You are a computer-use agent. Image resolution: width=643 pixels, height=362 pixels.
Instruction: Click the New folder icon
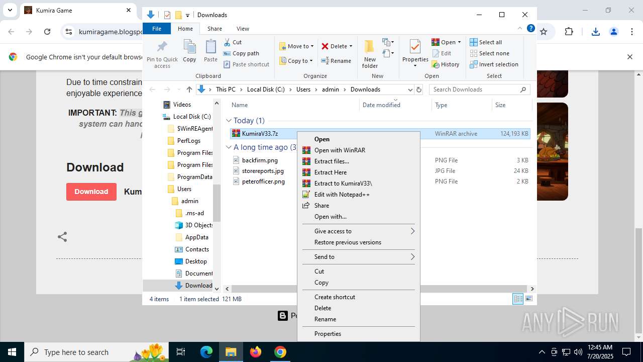pyautogui.click(x=369, y=47)
